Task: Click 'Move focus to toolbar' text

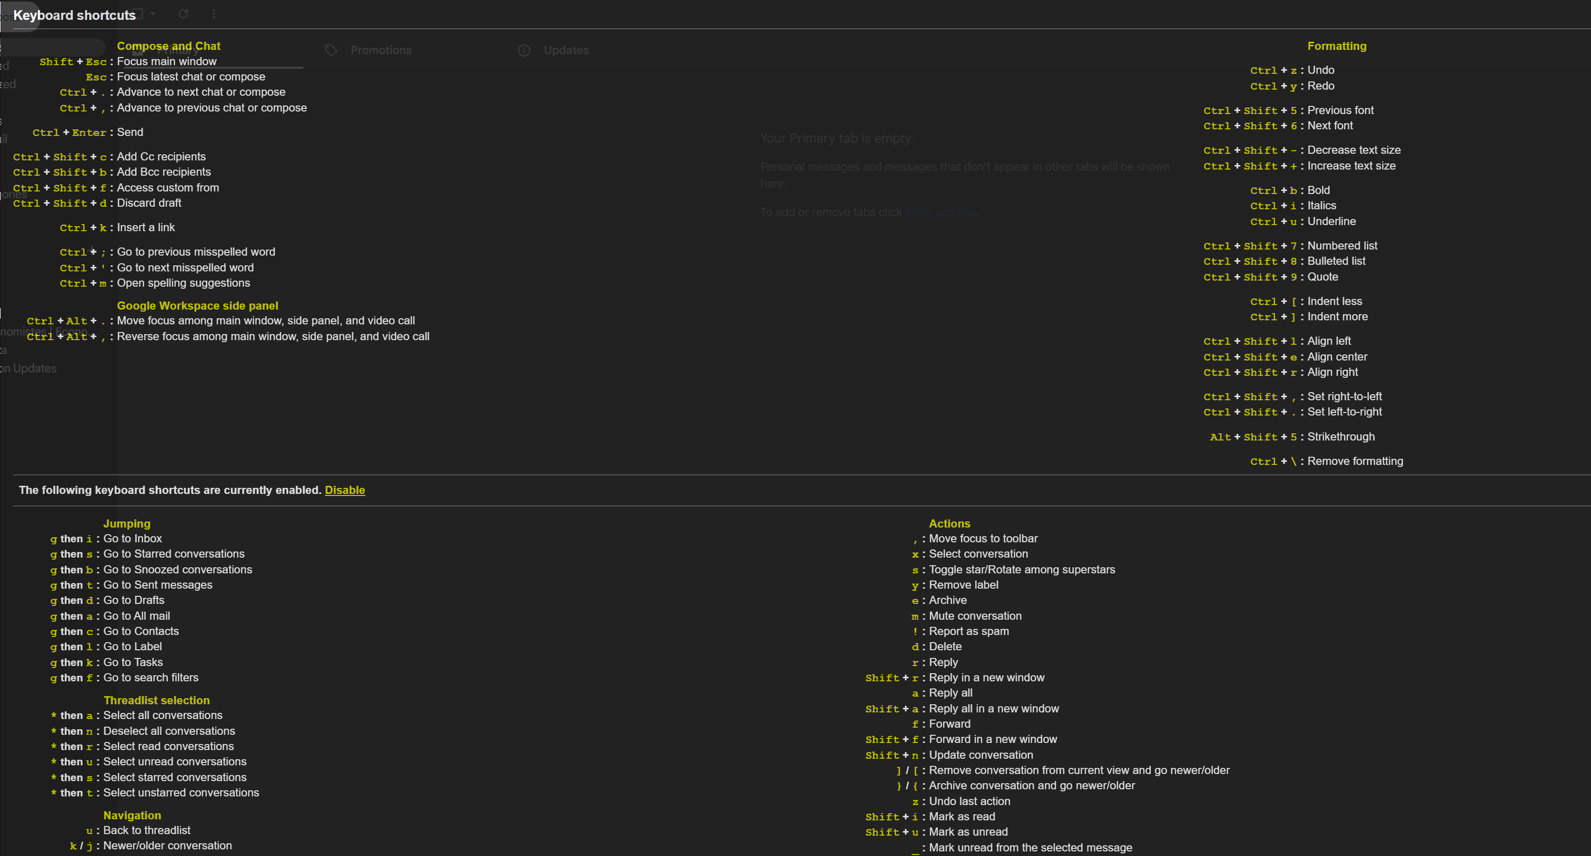Action: pyautogui.click(x=983, y=539)
